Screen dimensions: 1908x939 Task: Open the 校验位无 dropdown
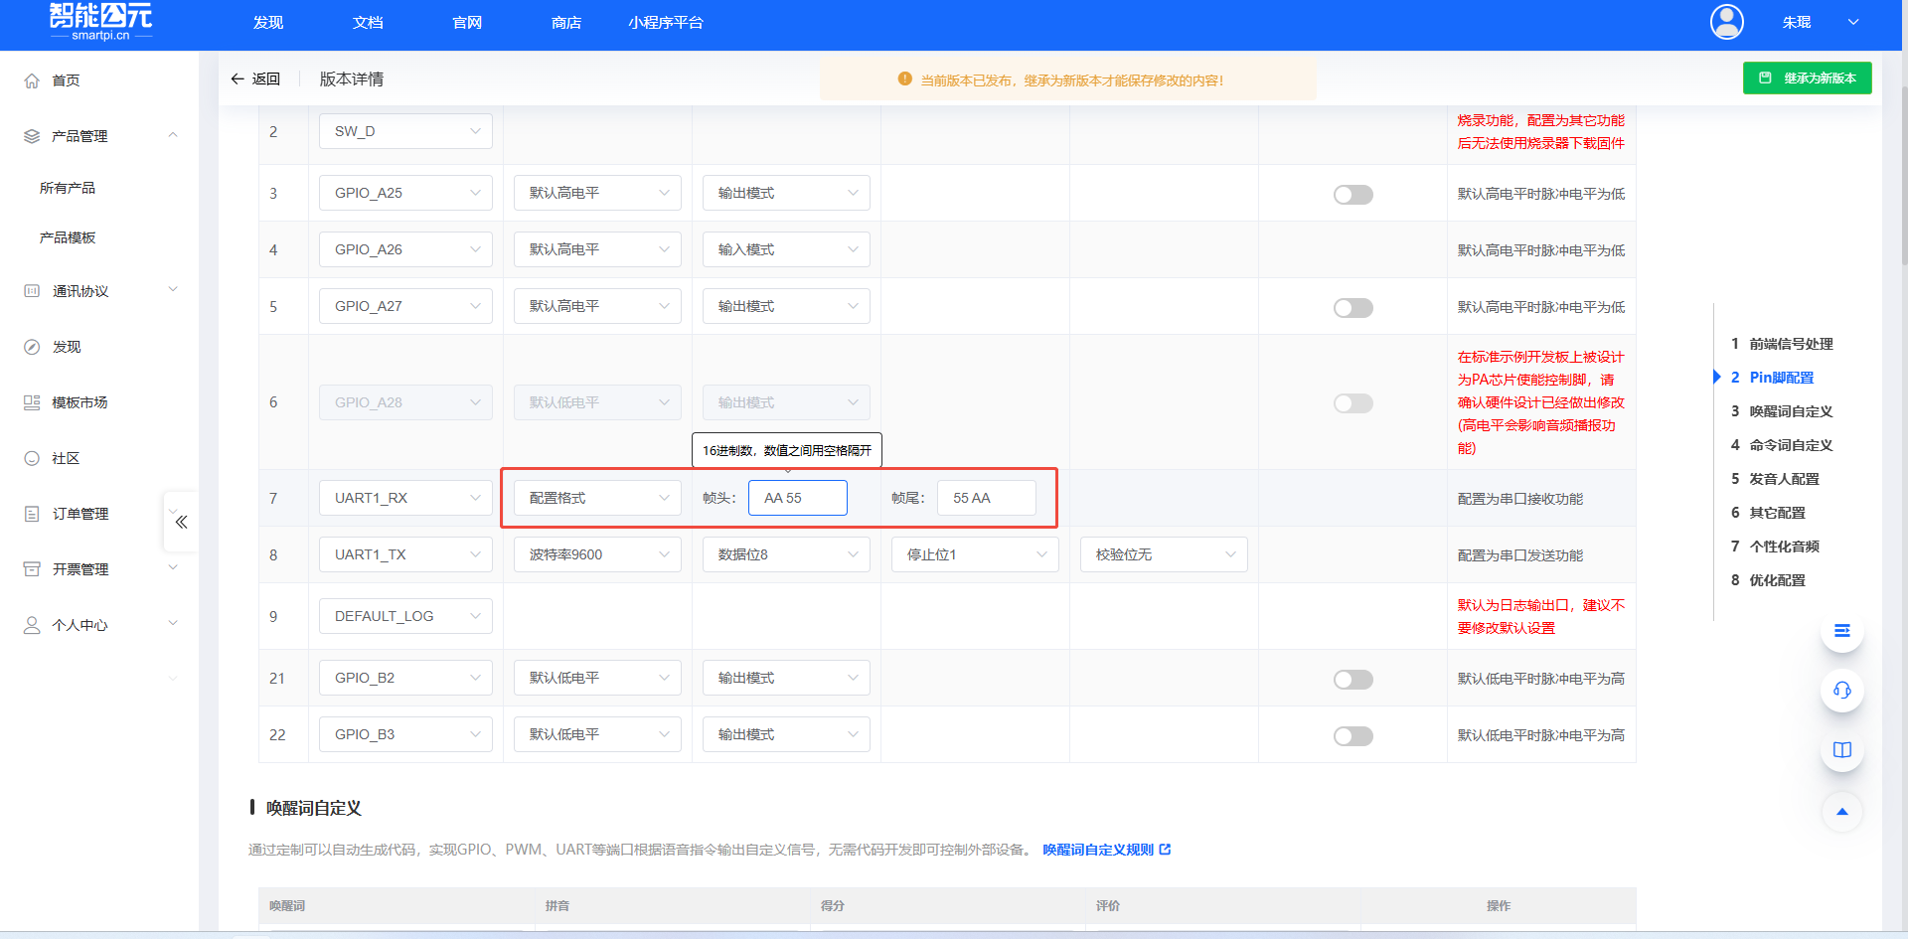[x=1163, y=554]
